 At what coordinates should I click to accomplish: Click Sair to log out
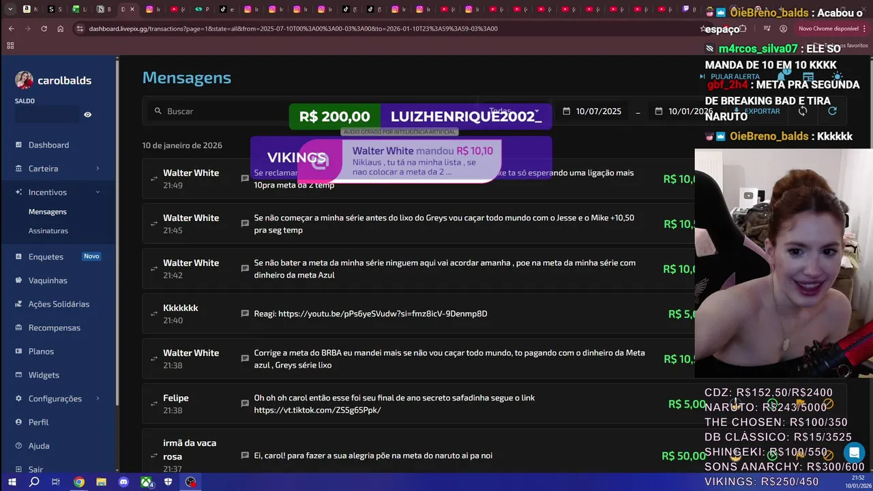(x=35, y=469)
